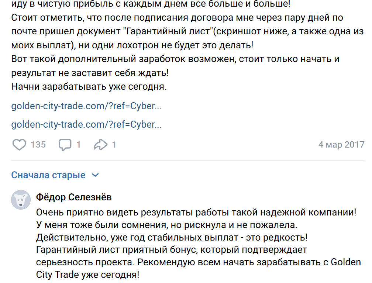Screen dimensions: 372x283
Task: Click the comment line starting Действительно, уже год
Action: 172,237
